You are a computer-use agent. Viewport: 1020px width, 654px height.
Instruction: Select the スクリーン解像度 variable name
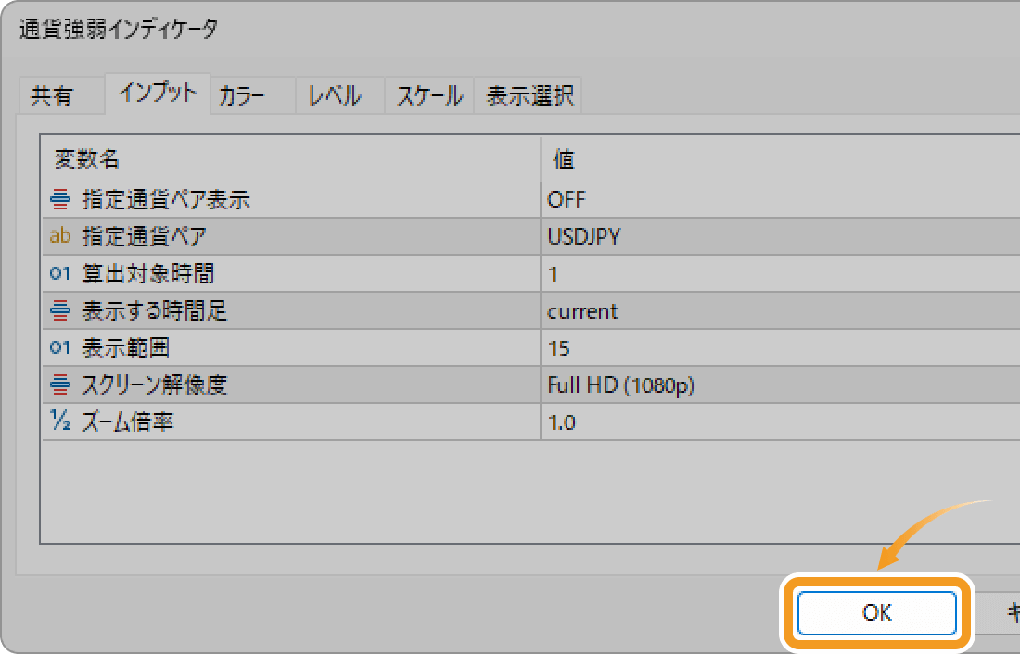click(x=154, y=384)
